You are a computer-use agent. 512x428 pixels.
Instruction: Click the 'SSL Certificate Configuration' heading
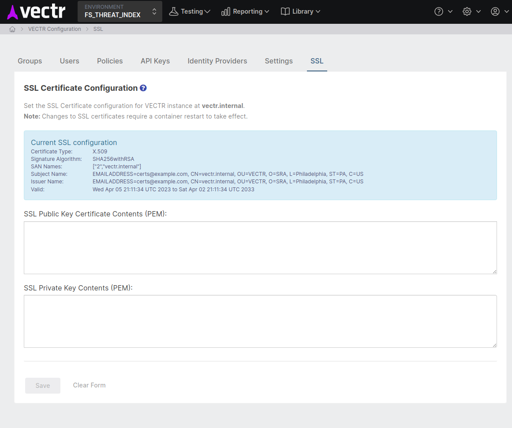[81, 88]
